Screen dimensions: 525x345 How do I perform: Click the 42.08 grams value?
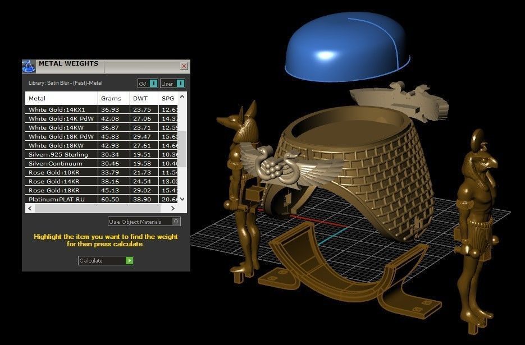point(110,118)
